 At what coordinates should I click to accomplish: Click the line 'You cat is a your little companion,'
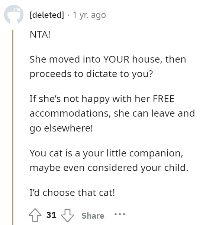106,153
